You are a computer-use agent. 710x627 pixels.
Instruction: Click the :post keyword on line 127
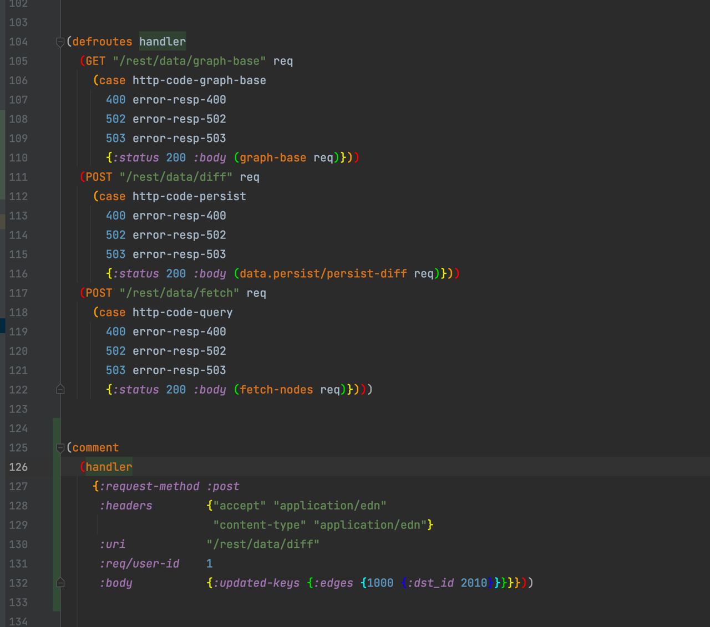tap(223, 486)
